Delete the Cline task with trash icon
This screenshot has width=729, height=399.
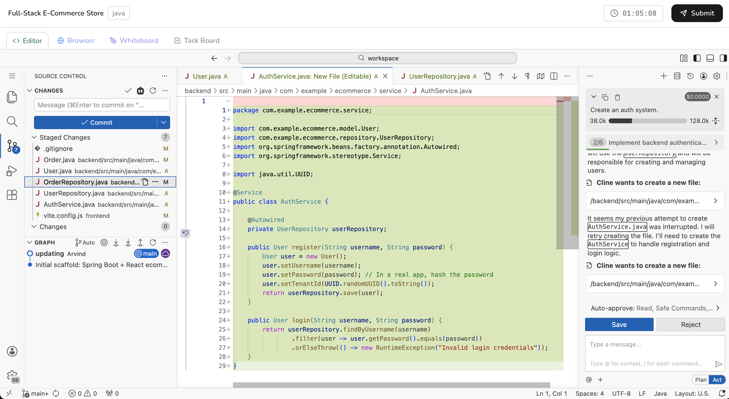tap(618, 97)
